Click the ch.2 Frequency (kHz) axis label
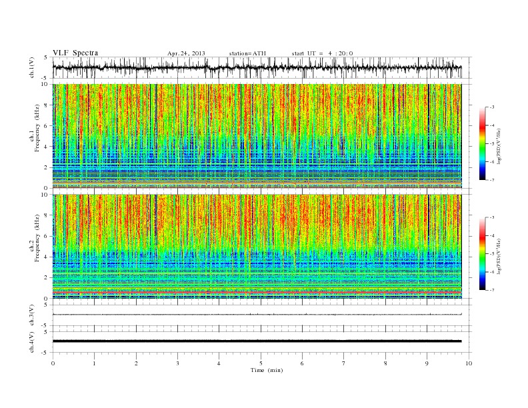 (x=35, y=239)
